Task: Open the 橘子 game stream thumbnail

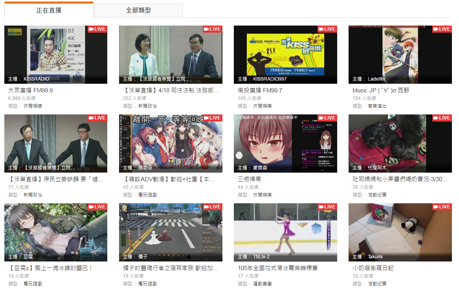Action: 171,232
